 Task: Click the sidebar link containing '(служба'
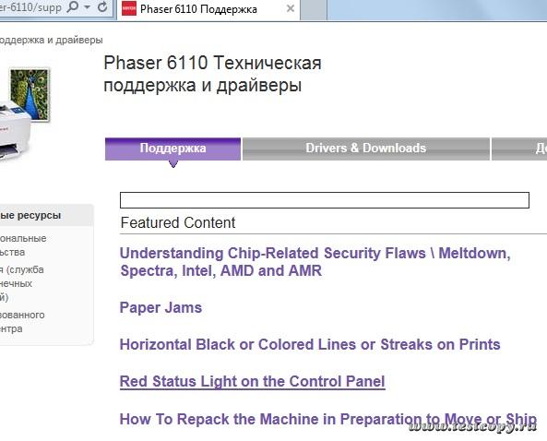pyautogui.click(x=21, y=283)
